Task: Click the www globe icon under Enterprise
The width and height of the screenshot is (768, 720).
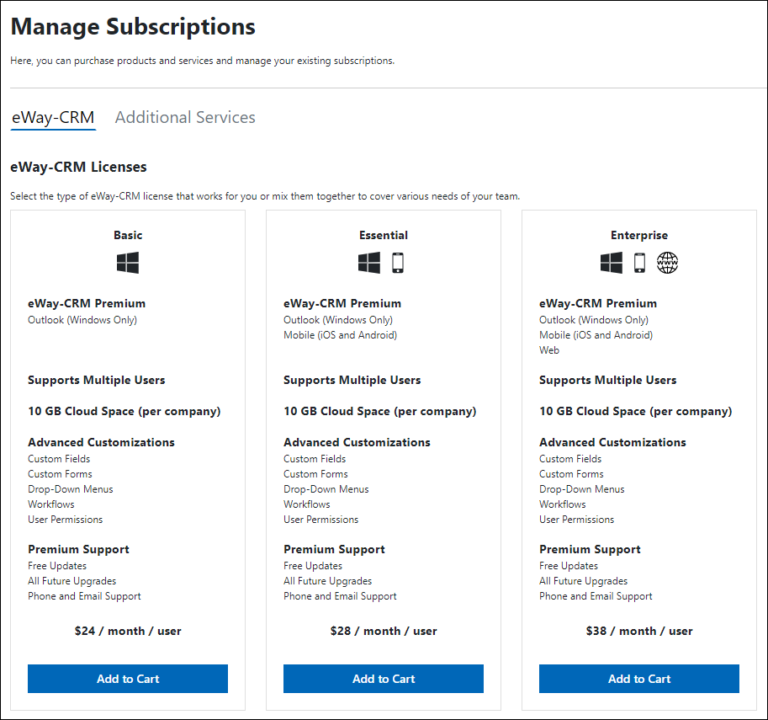Action: coord(668,263)
